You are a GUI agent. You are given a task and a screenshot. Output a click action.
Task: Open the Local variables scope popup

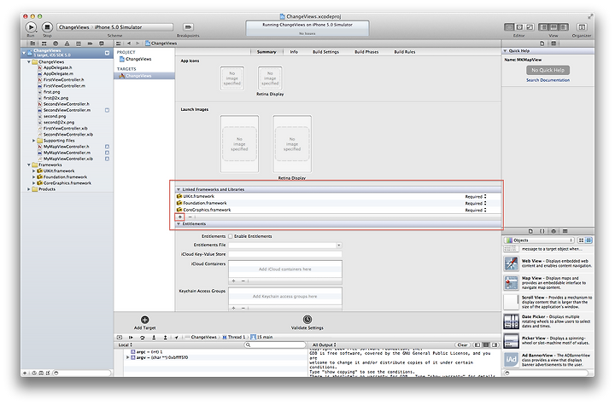coord(125,344)
